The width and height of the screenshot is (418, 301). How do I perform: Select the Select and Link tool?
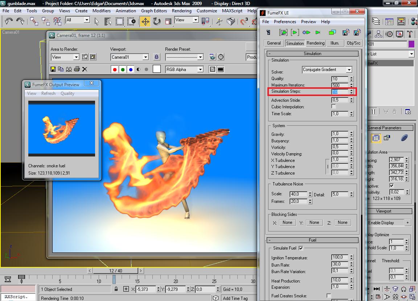pos(34,21)
